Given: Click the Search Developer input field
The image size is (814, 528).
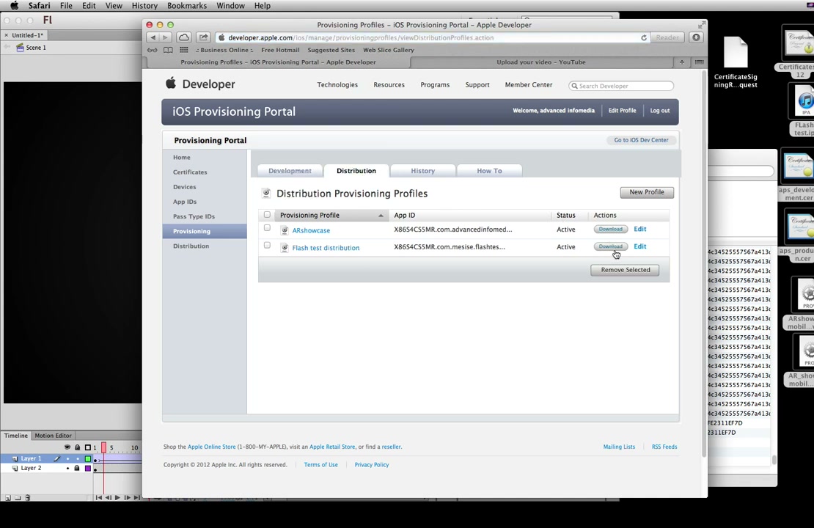Looking at the screenshot, I should click(x=621, y=86).
